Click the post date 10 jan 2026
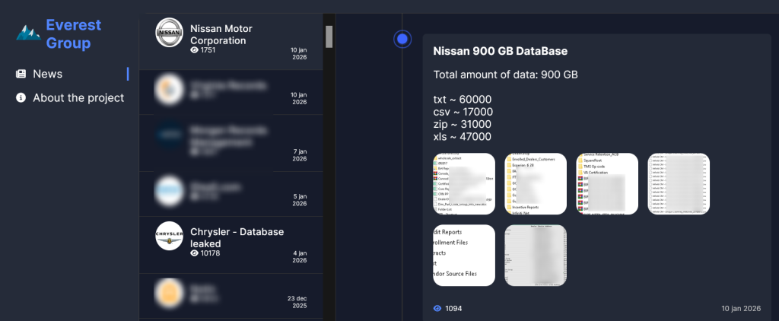Viewport: 779px width, 321px height. point(741,309)
